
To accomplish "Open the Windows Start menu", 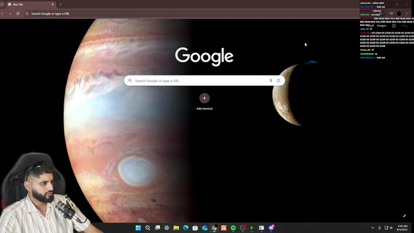I will (x=138, y=228).
